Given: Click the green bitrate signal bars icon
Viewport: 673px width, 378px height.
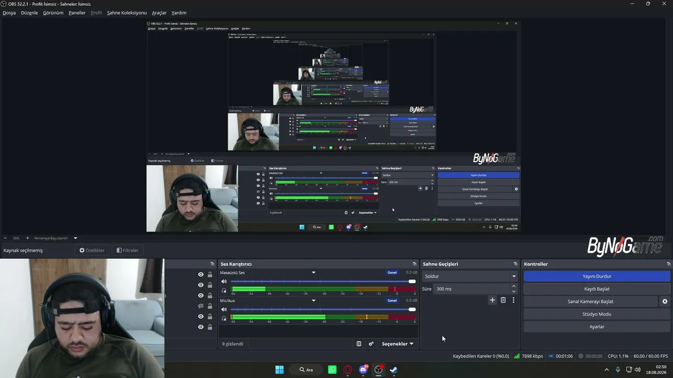Looking at the screenshot, I should [517, 356].
